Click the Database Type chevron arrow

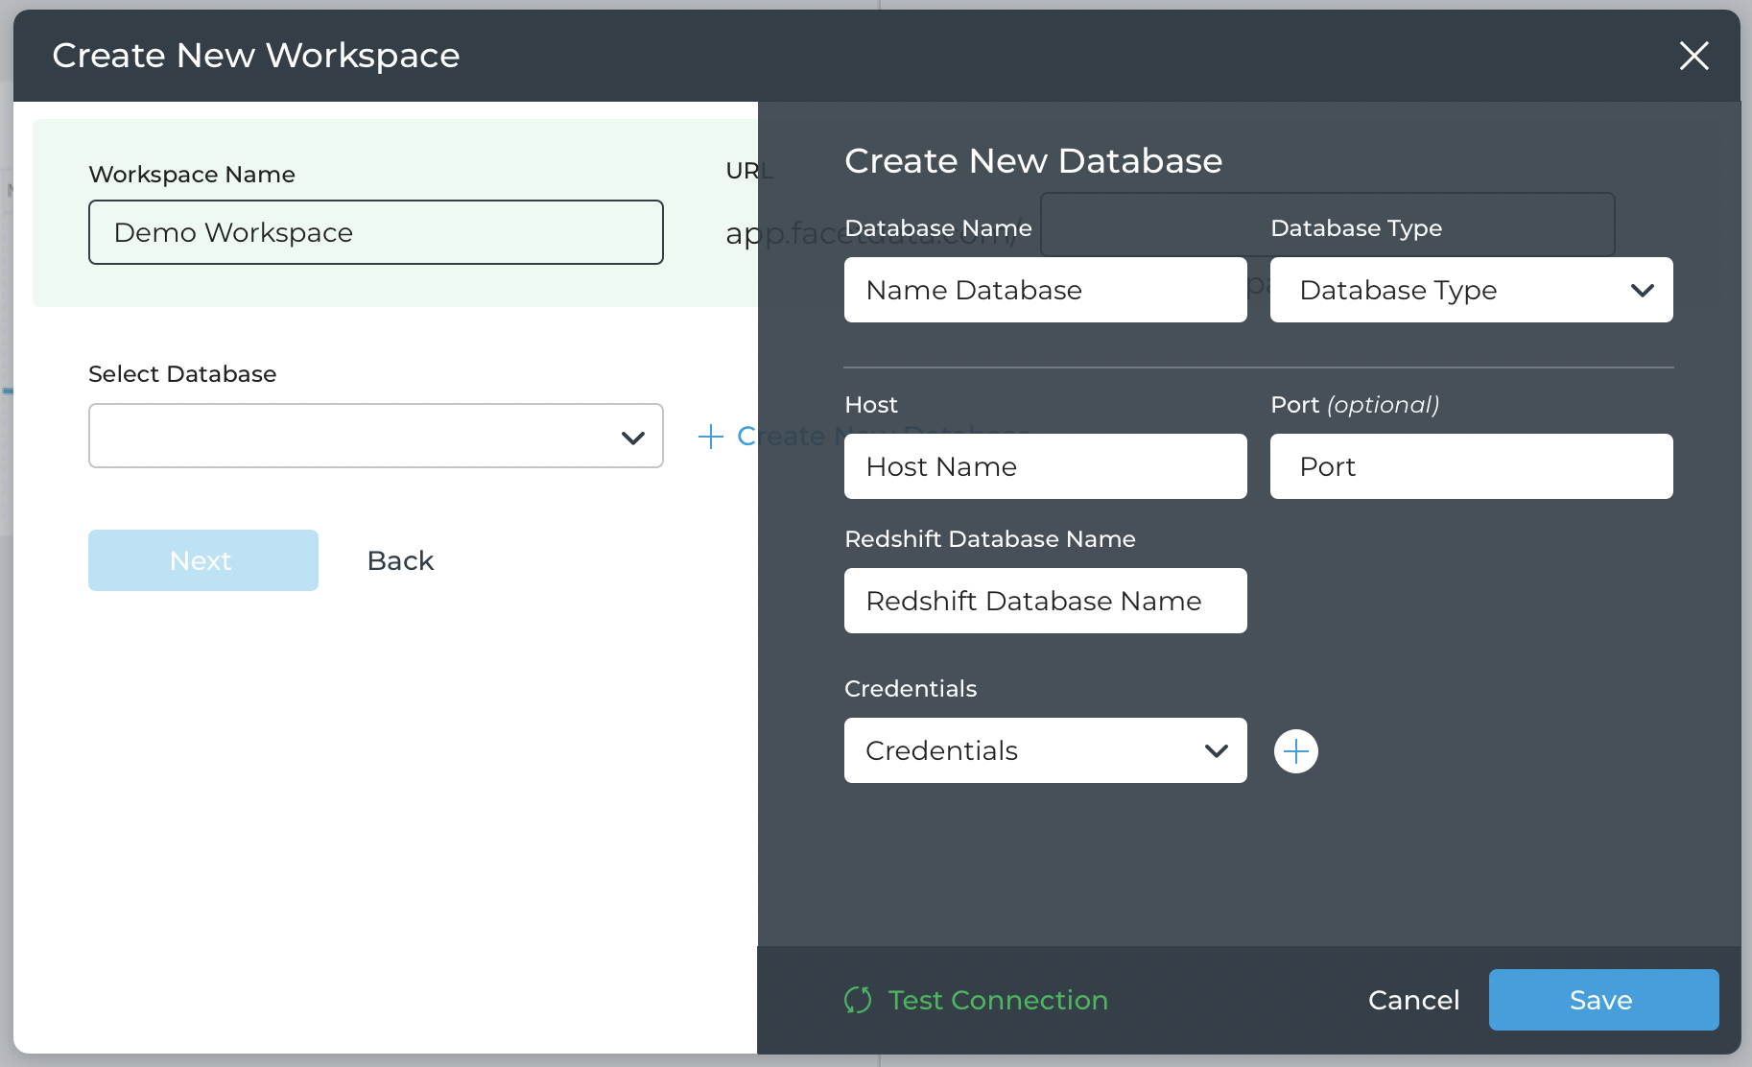tap(1642, 290)
